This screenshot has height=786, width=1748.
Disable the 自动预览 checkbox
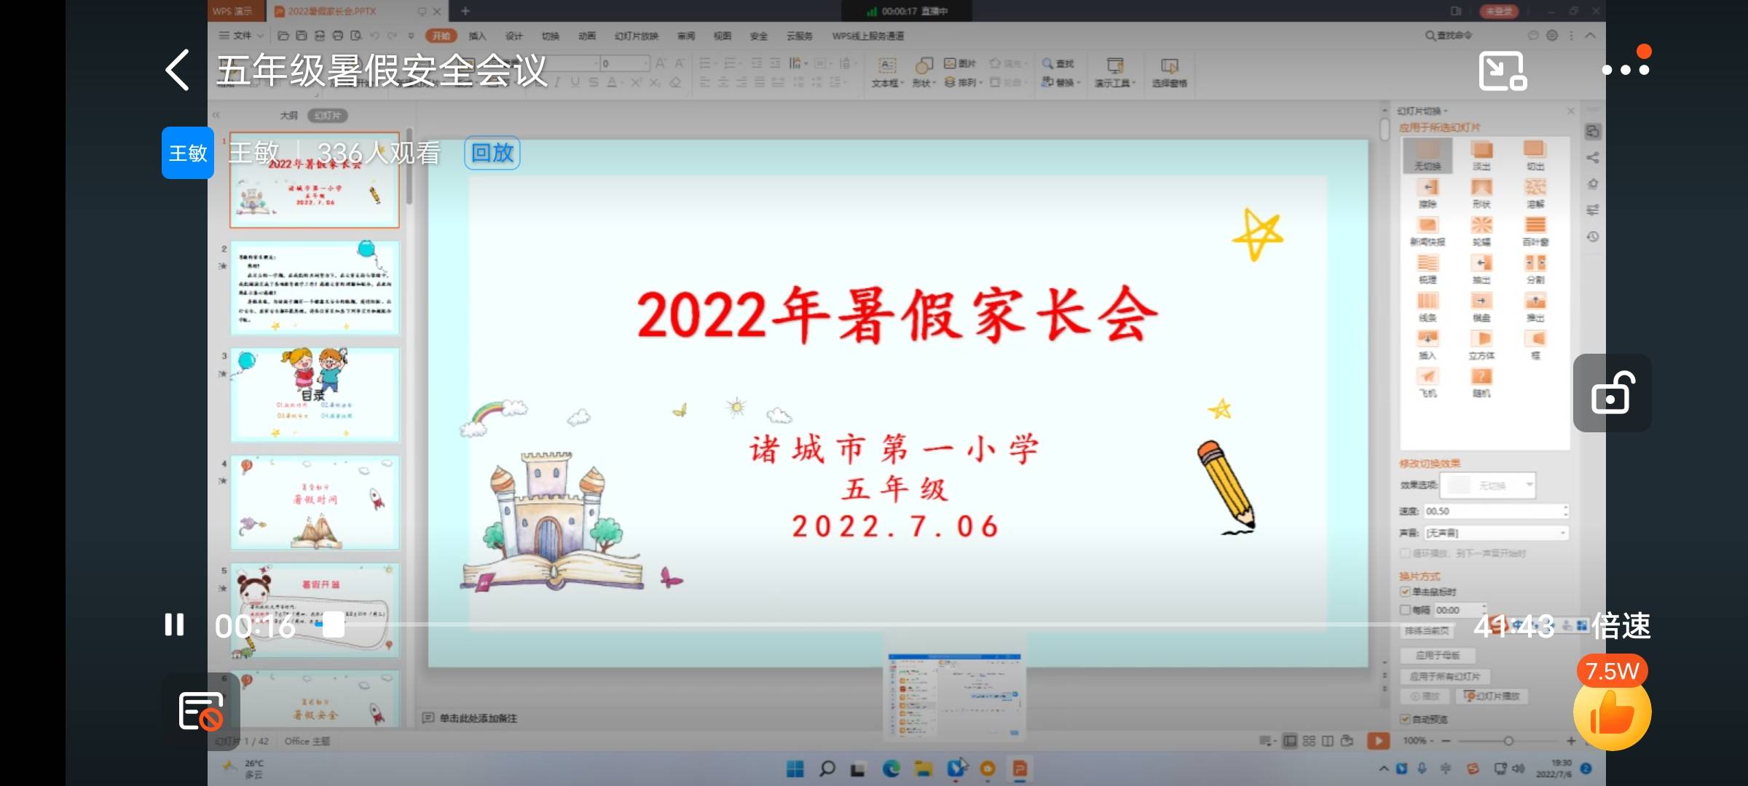(1406, 718)
